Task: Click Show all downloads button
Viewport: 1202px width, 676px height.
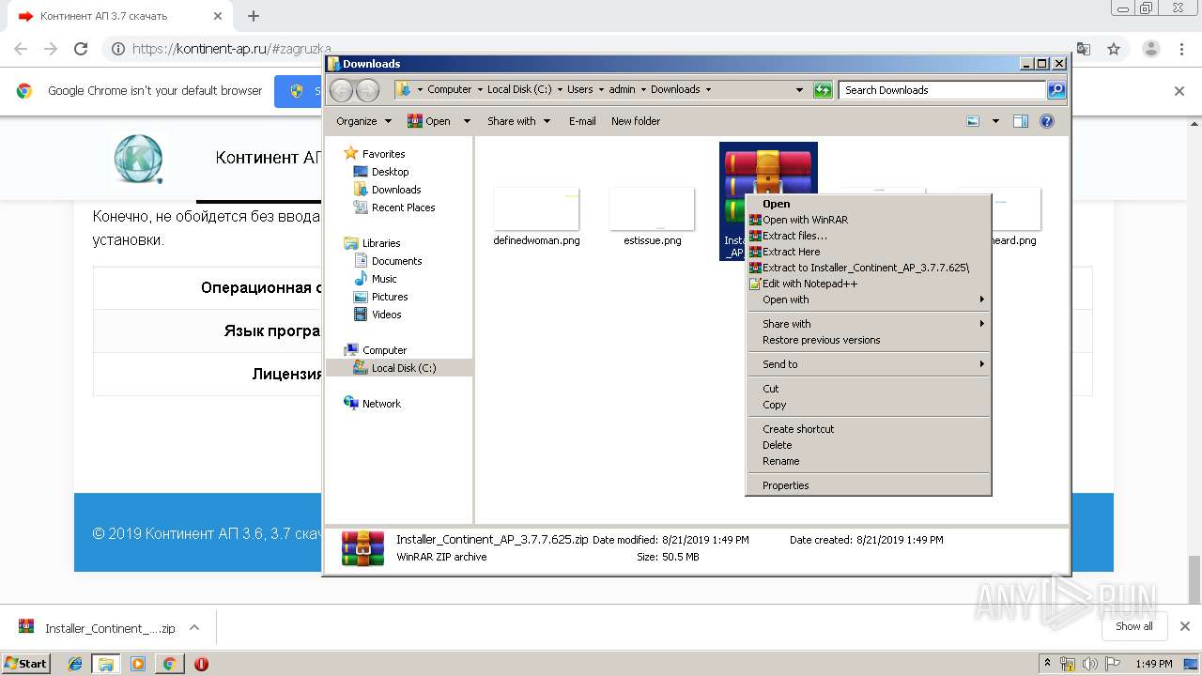Action: tap(1134, 626)
